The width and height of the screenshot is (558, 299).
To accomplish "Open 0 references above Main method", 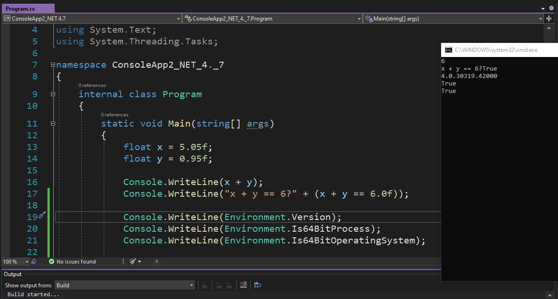I will (x=114, y=114).
